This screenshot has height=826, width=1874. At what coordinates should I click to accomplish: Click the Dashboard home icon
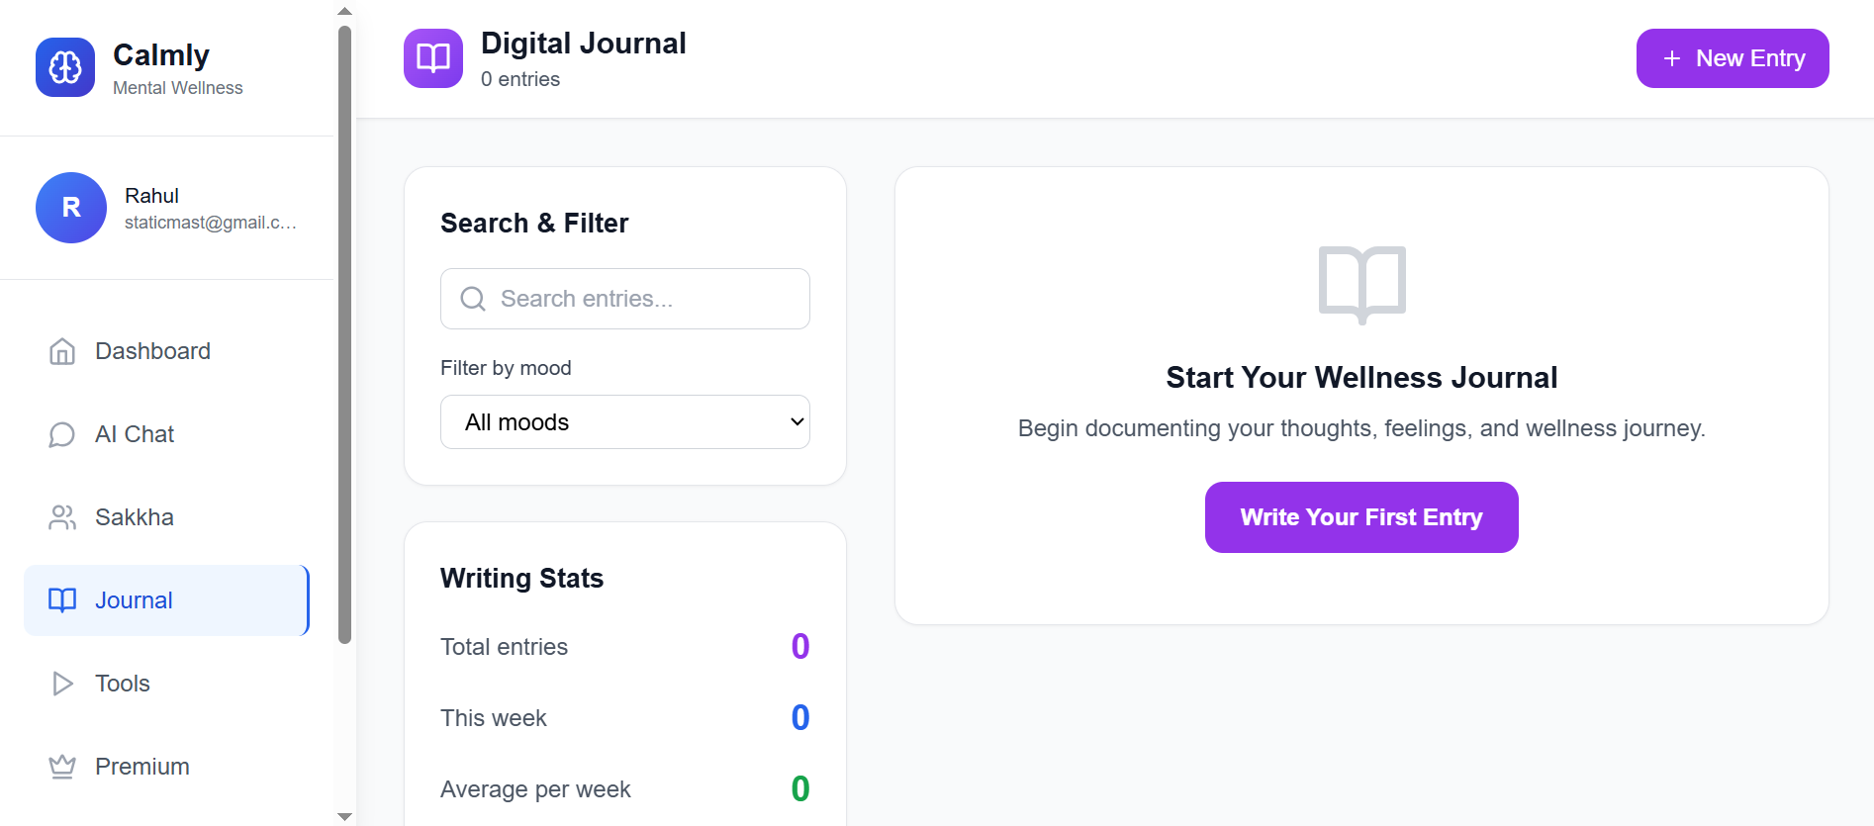[62, 351]
